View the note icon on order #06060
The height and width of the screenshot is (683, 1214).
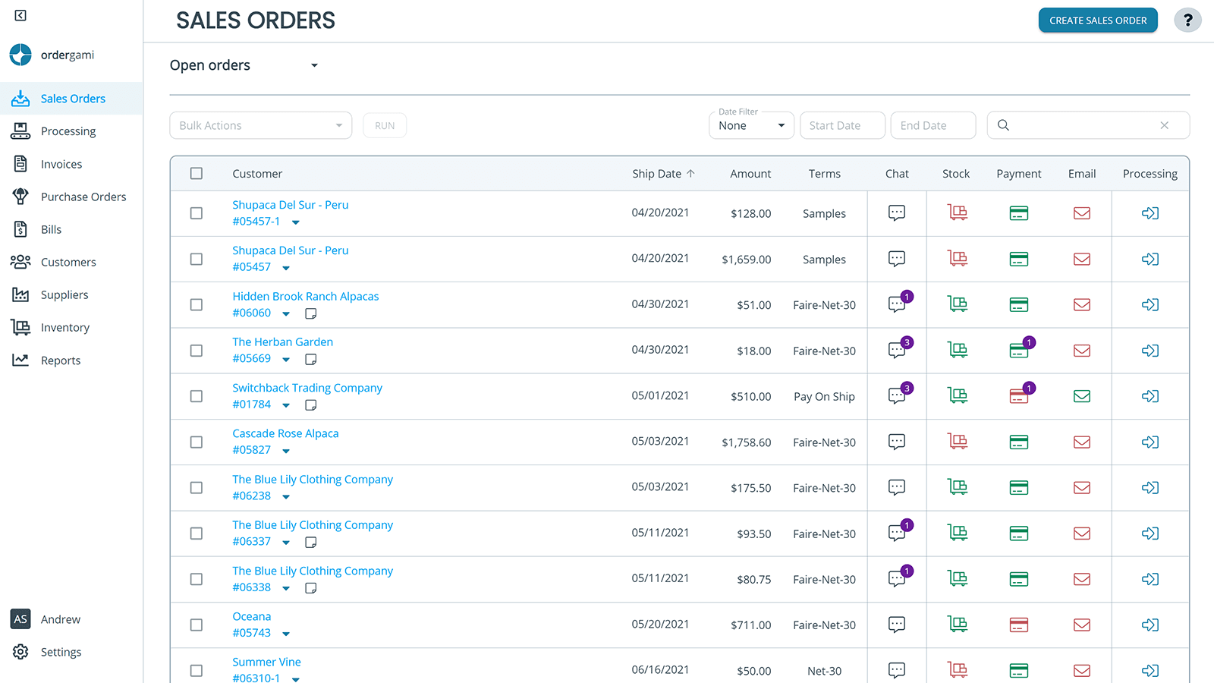pyautogui.click(x=310, y=313)
